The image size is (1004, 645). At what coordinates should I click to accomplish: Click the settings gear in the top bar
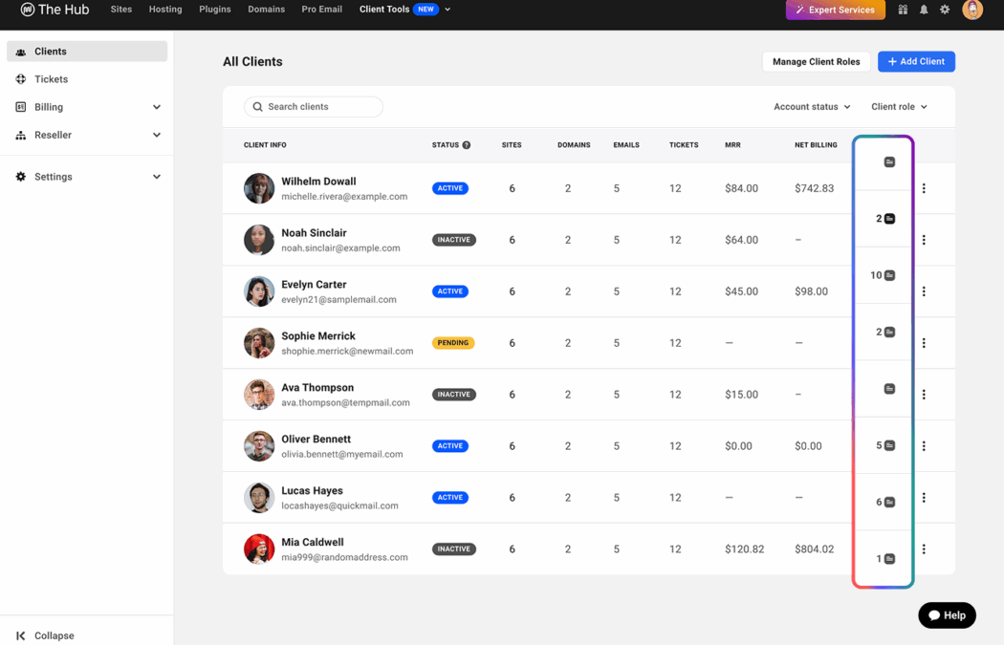(945, 10)
